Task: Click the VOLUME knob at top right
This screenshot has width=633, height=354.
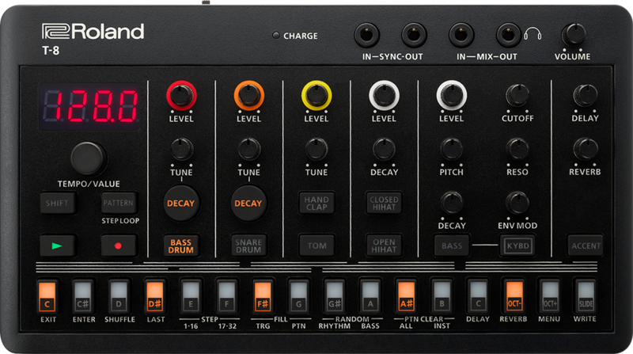Action: click(x=571, y=36)
